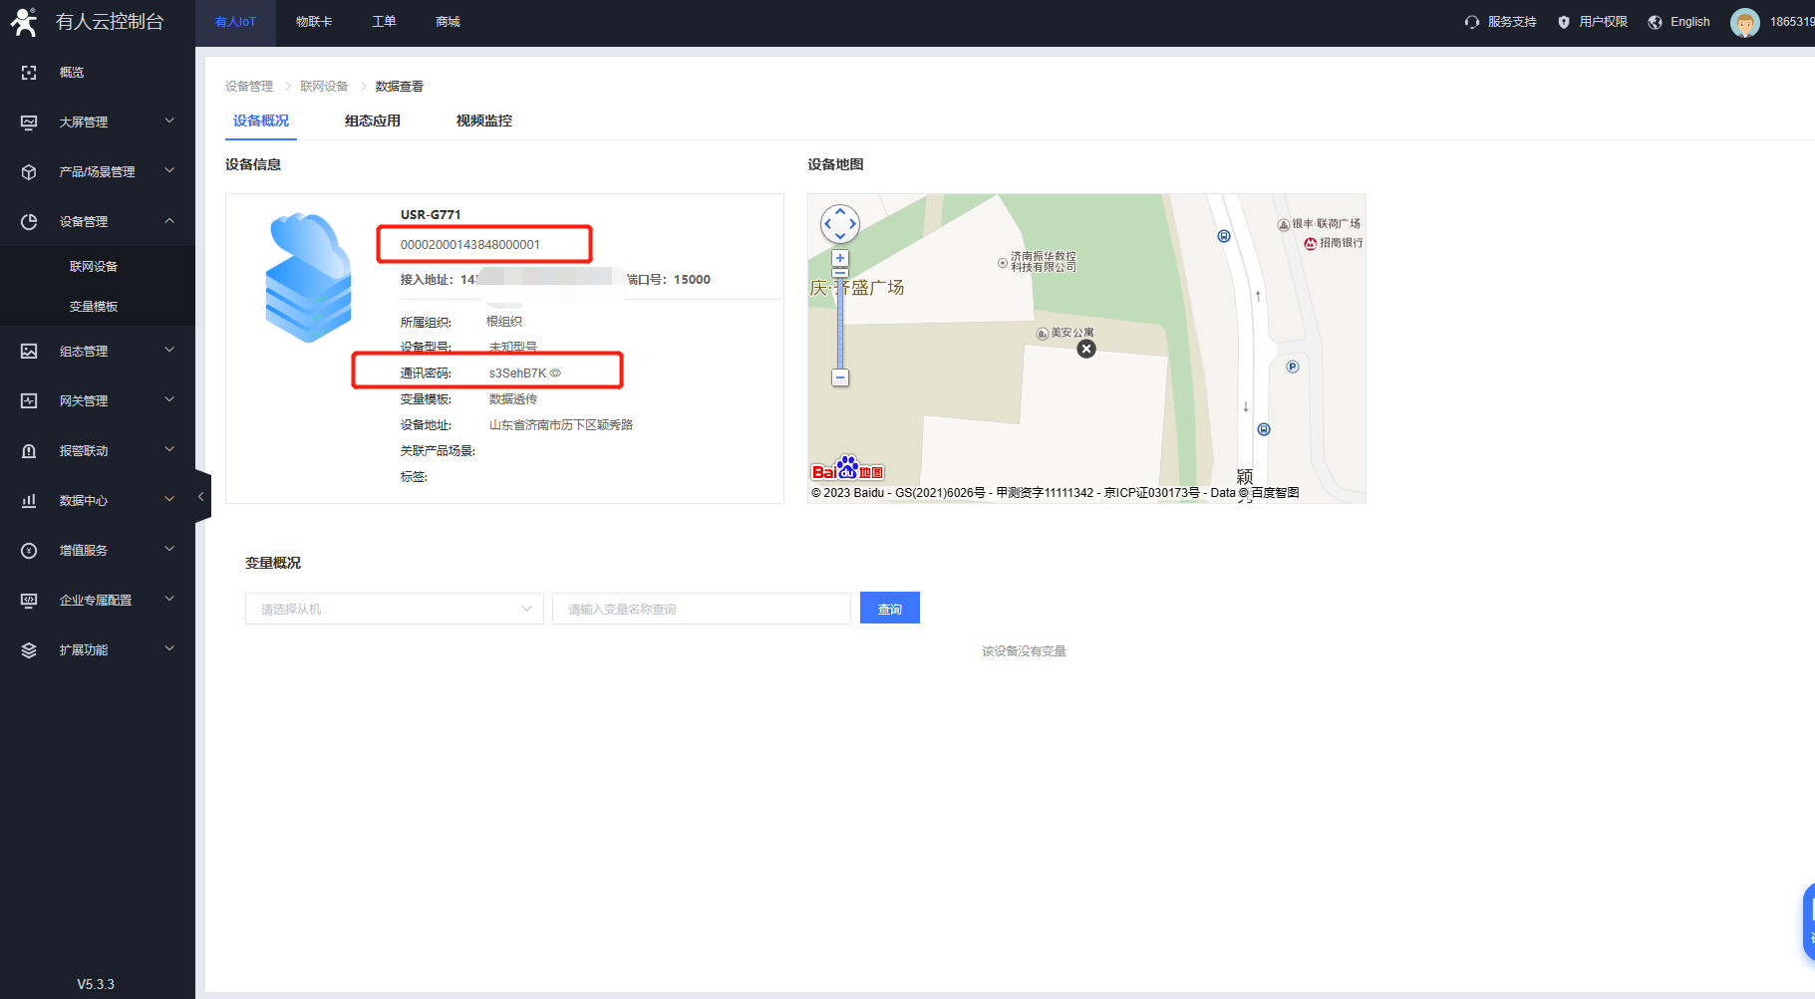The height and width of the screenshot is (999, 1815).
Task: Open the 请选择从机 dropdown
Action: point(394,609)
